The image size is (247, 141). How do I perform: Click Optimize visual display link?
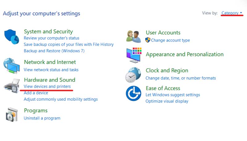167,101
